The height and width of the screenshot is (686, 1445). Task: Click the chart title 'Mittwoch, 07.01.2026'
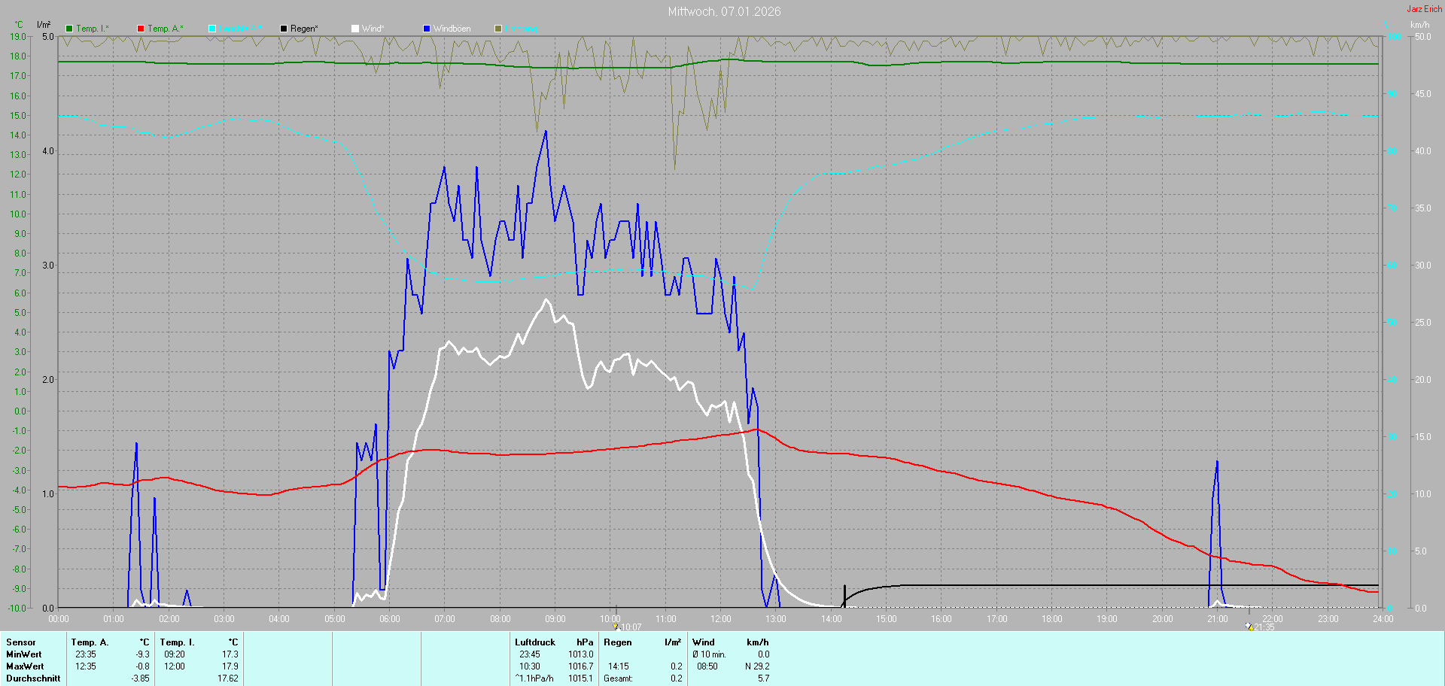point(725,11)
